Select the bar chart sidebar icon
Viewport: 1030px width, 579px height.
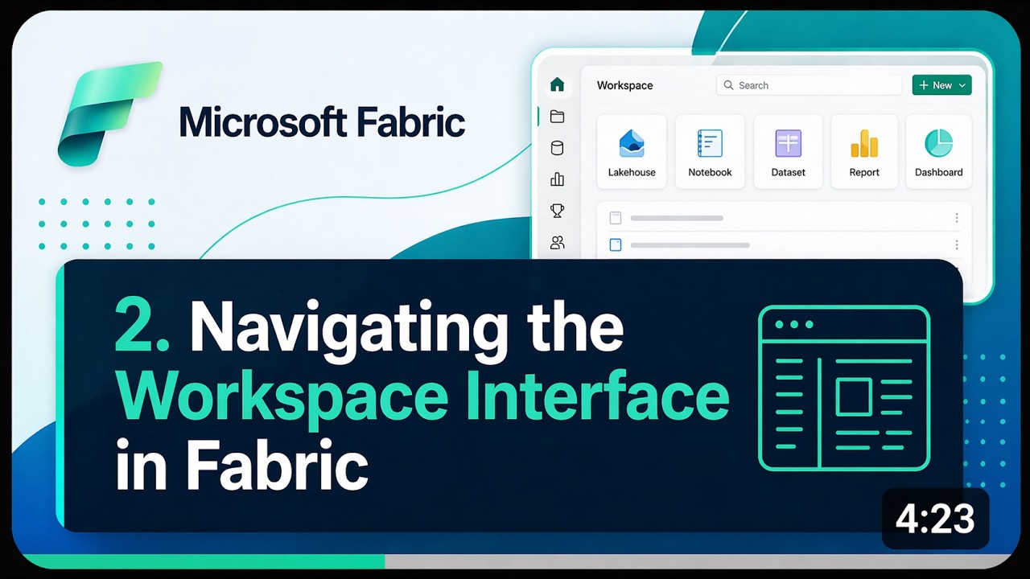coord(557,179)
